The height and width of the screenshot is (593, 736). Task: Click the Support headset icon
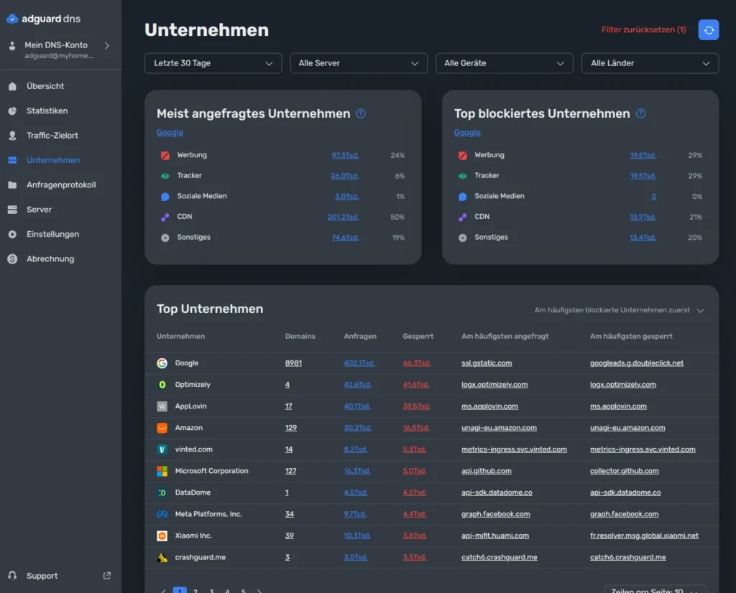[13, 576]
